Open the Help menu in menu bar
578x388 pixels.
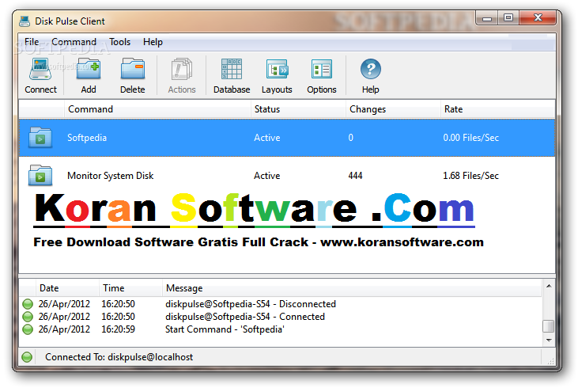153,42
